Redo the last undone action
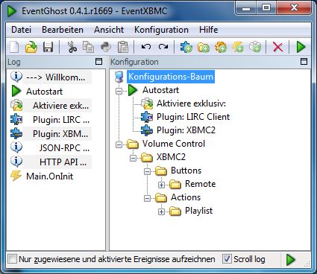This screenshot has height=274, width=317. coord(163,47)
